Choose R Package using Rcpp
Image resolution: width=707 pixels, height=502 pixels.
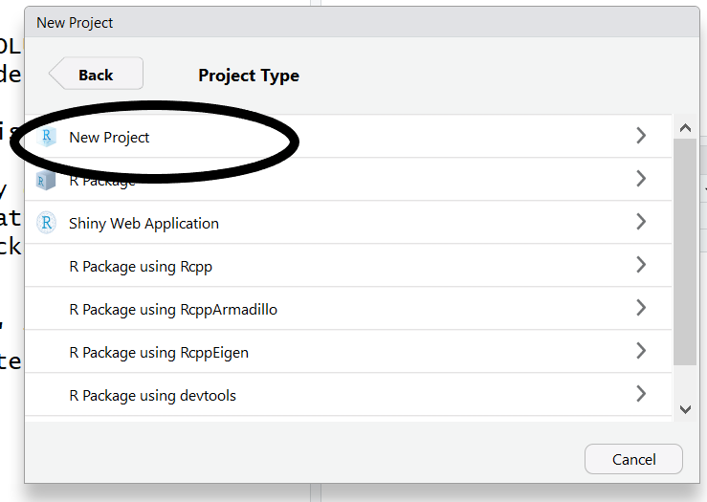click(x=348, y=266)
